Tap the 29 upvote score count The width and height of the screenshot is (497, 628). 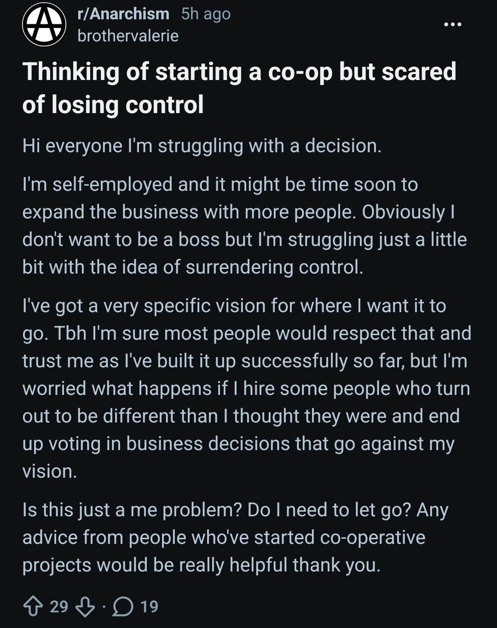coord(59,607)
